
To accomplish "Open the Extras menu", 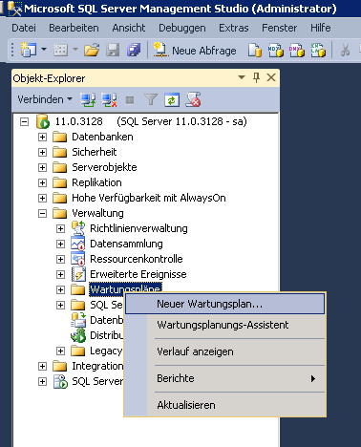I will click(234, 28).
